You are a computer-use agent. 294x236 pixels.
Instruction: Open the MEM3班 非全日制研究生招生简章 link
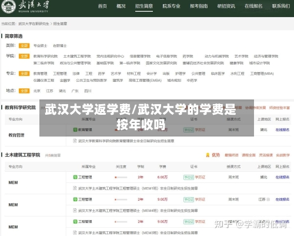coord(138,233)
